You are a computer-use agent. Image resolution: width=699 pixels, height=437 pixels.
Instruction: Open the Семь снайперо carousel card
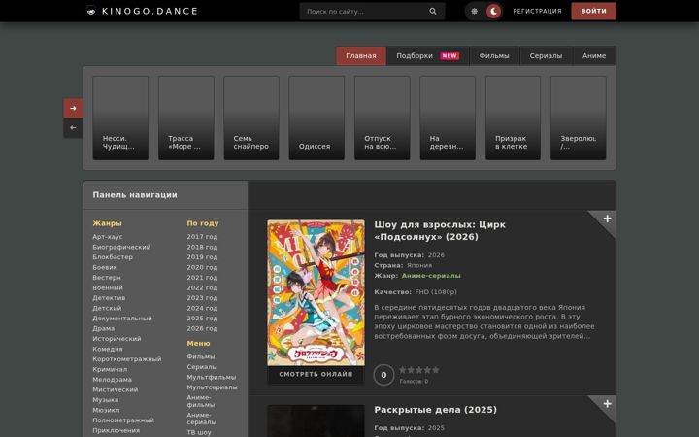[251, 118]
